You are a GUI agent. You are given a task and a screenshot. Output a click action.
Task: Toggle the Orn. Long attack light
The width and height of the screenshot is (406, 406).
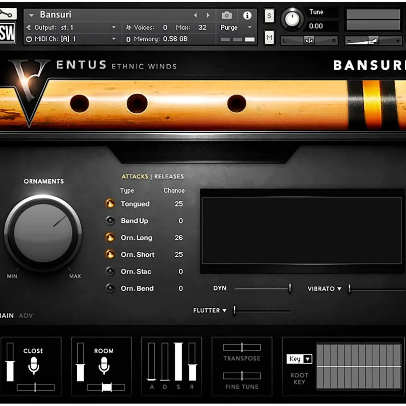coord(110,237)
